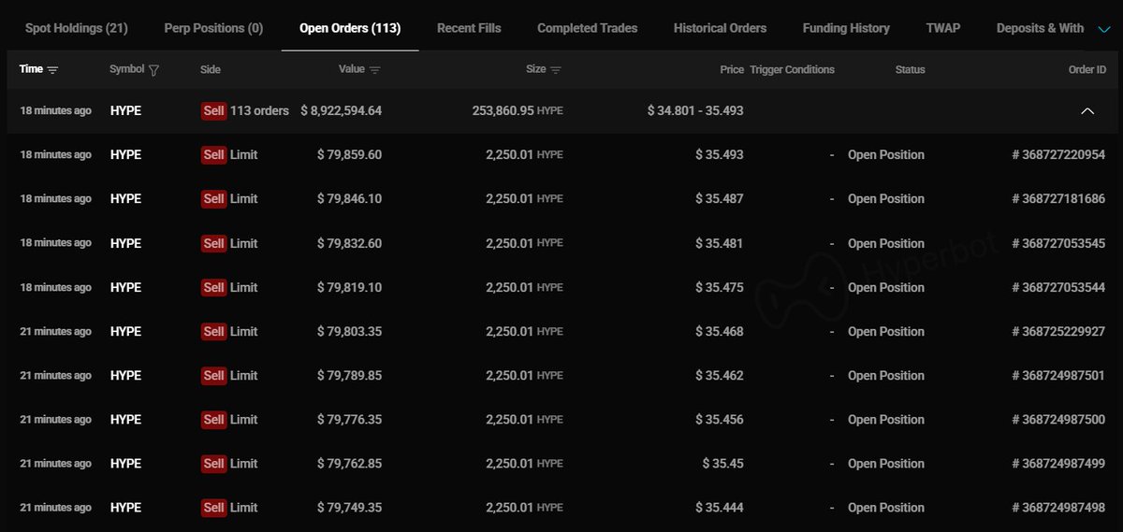Image resolution: width=1123 pixels, height=532 pixels.
Task: Expand the hidden tabs chevron dropdown
Action: coord(1103,29)
